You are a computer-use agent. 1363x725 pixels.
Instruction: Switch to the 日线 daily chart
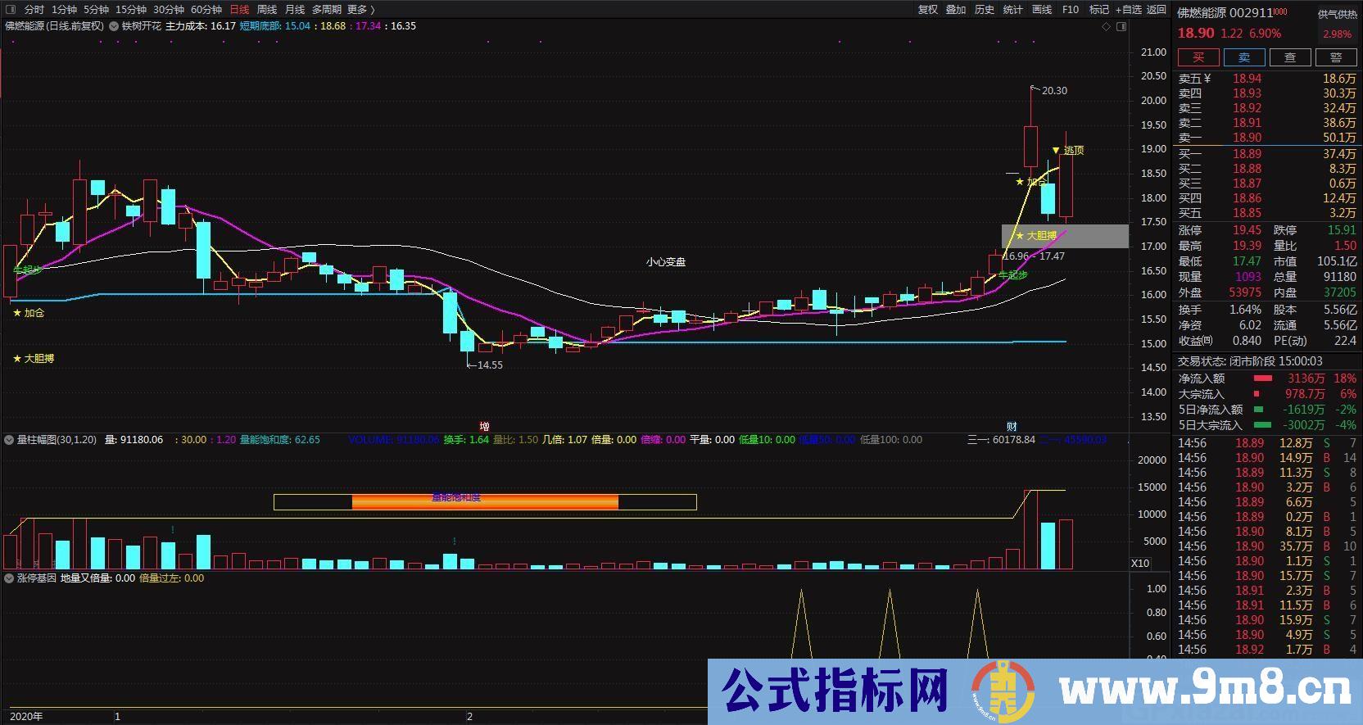click(x=239, y=10)
